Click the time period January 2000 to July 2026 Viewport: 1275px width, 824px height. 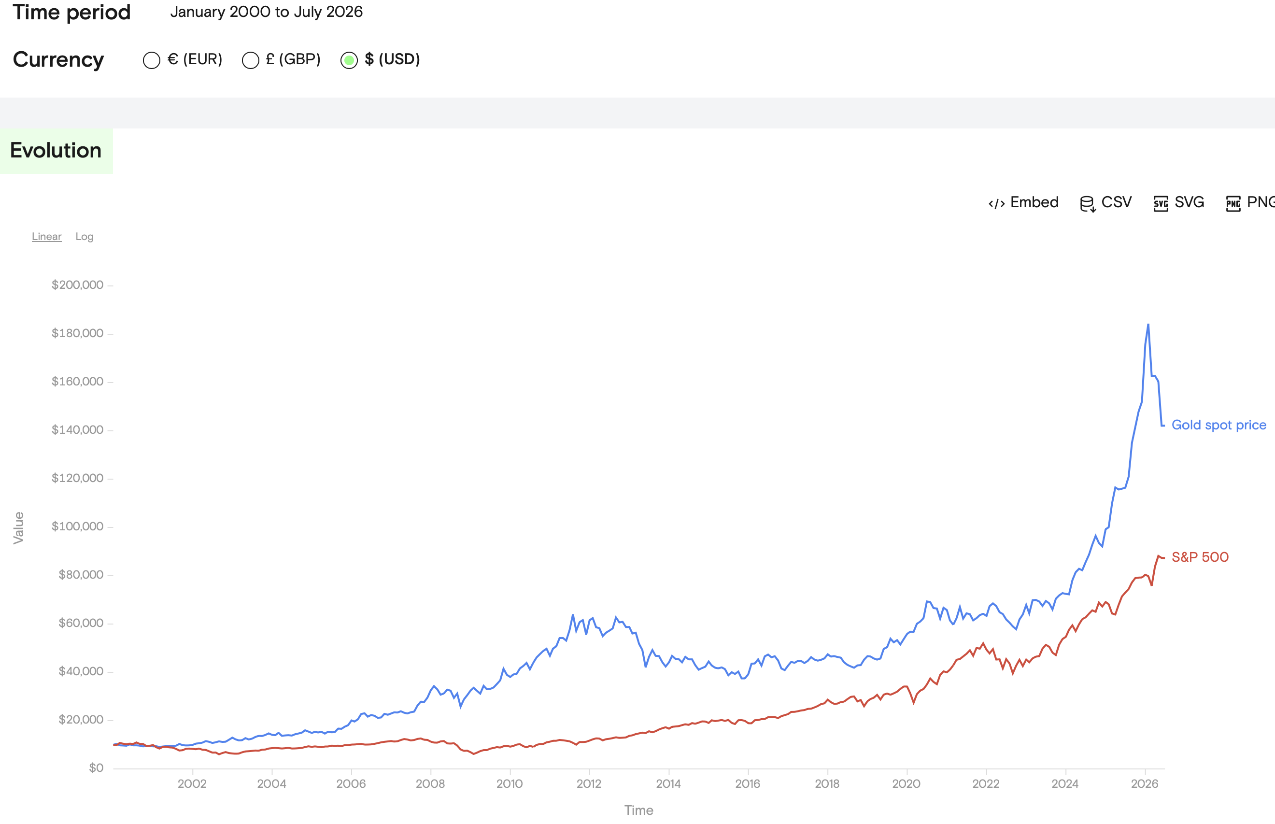[267, 12]
